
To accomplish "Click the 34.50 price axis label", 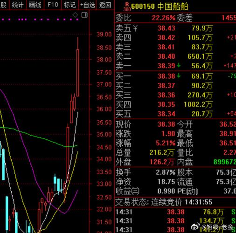I will click(104, 147).
